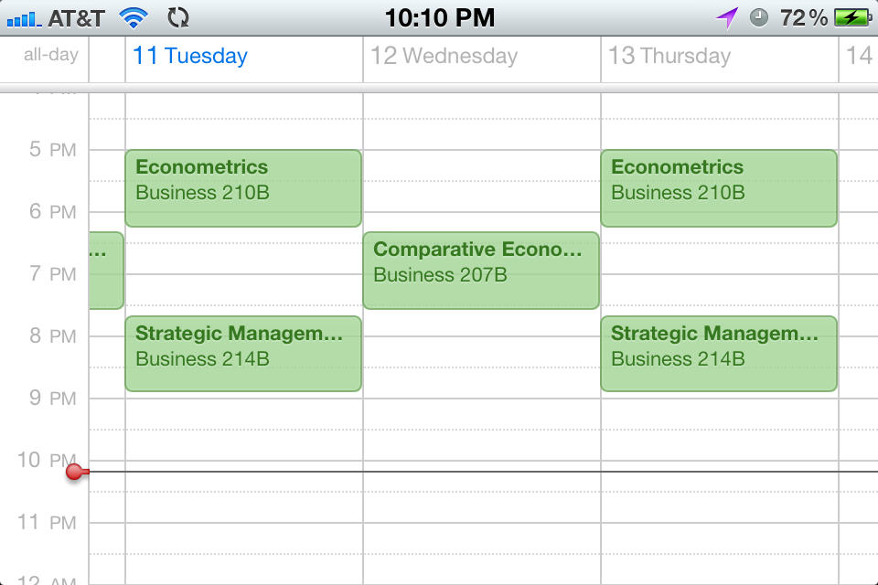Viewport: 878px width, 585px height.
Task: Select the 11 Tuesday day header
Action: tap(190, 56)
